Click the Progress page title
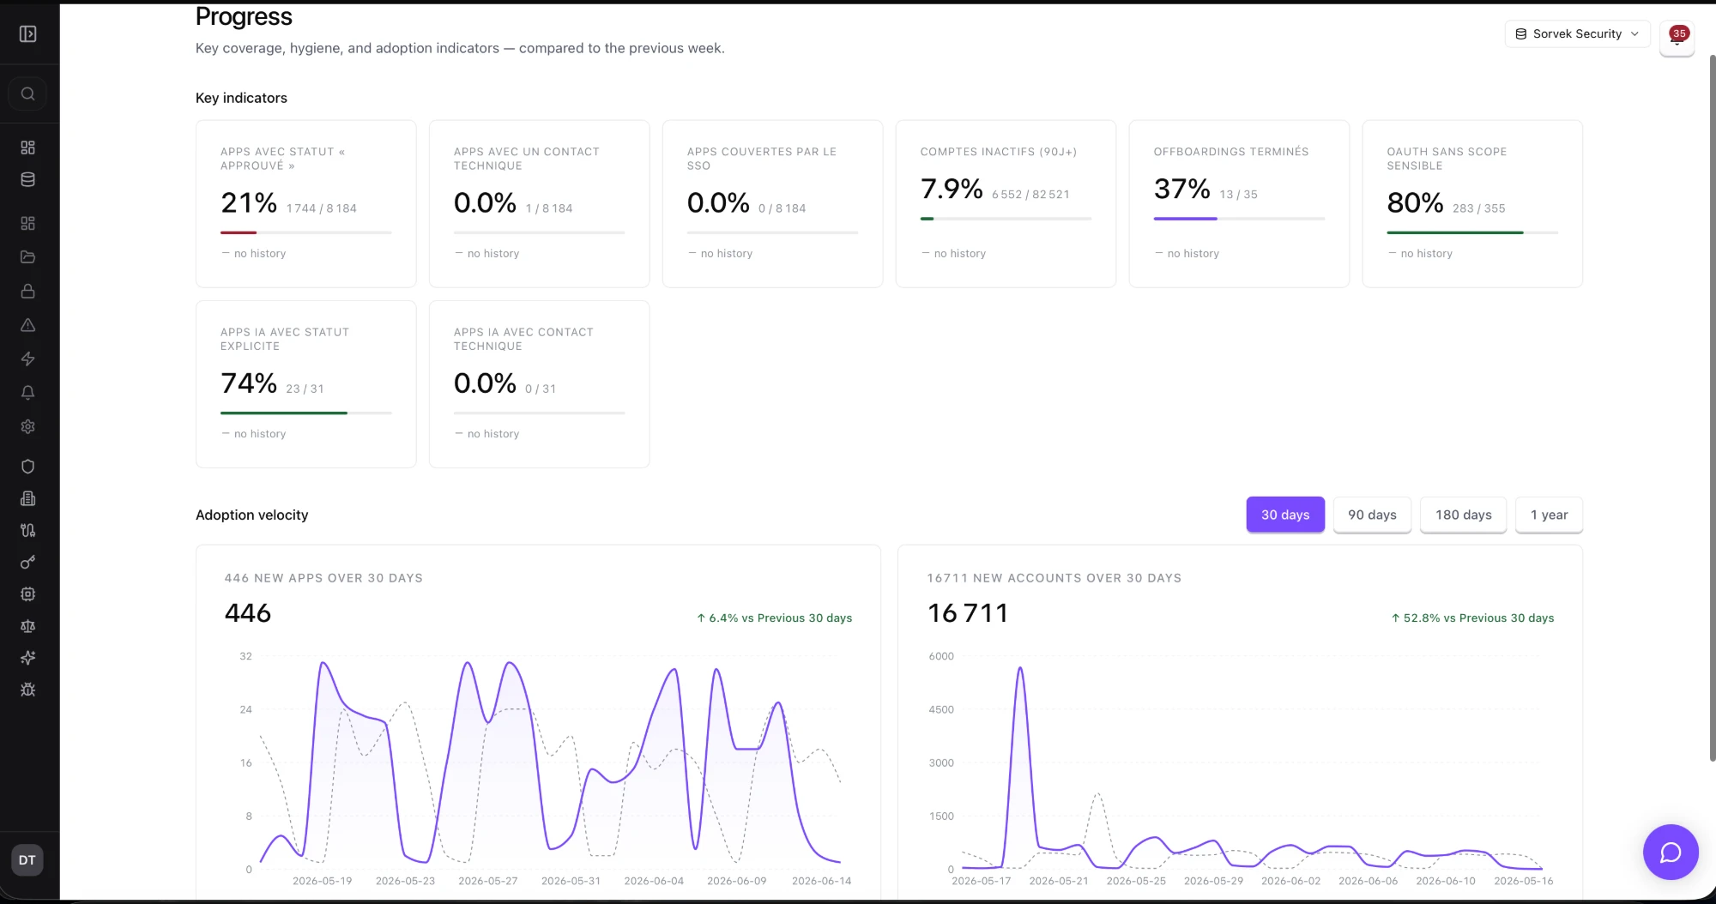 point(244,16)
